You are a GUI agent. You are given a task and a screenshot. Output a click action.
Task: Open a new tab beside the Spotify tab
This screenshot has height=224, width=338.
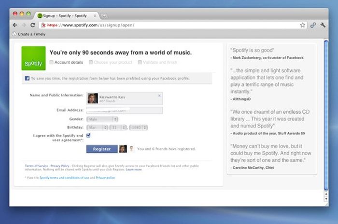[x=104, y=16]
